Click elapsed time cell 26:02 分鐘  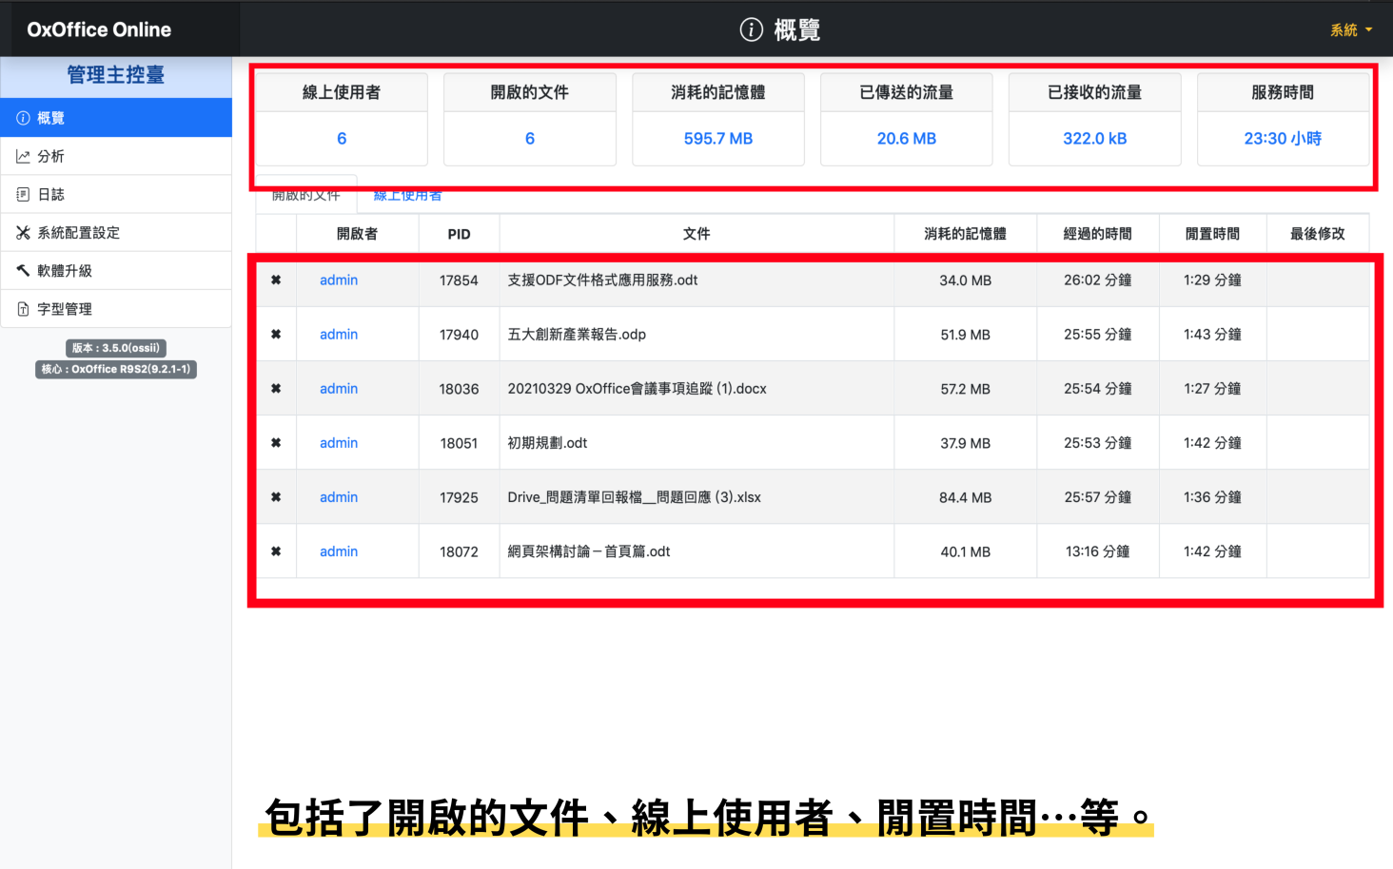point(1097,280)
